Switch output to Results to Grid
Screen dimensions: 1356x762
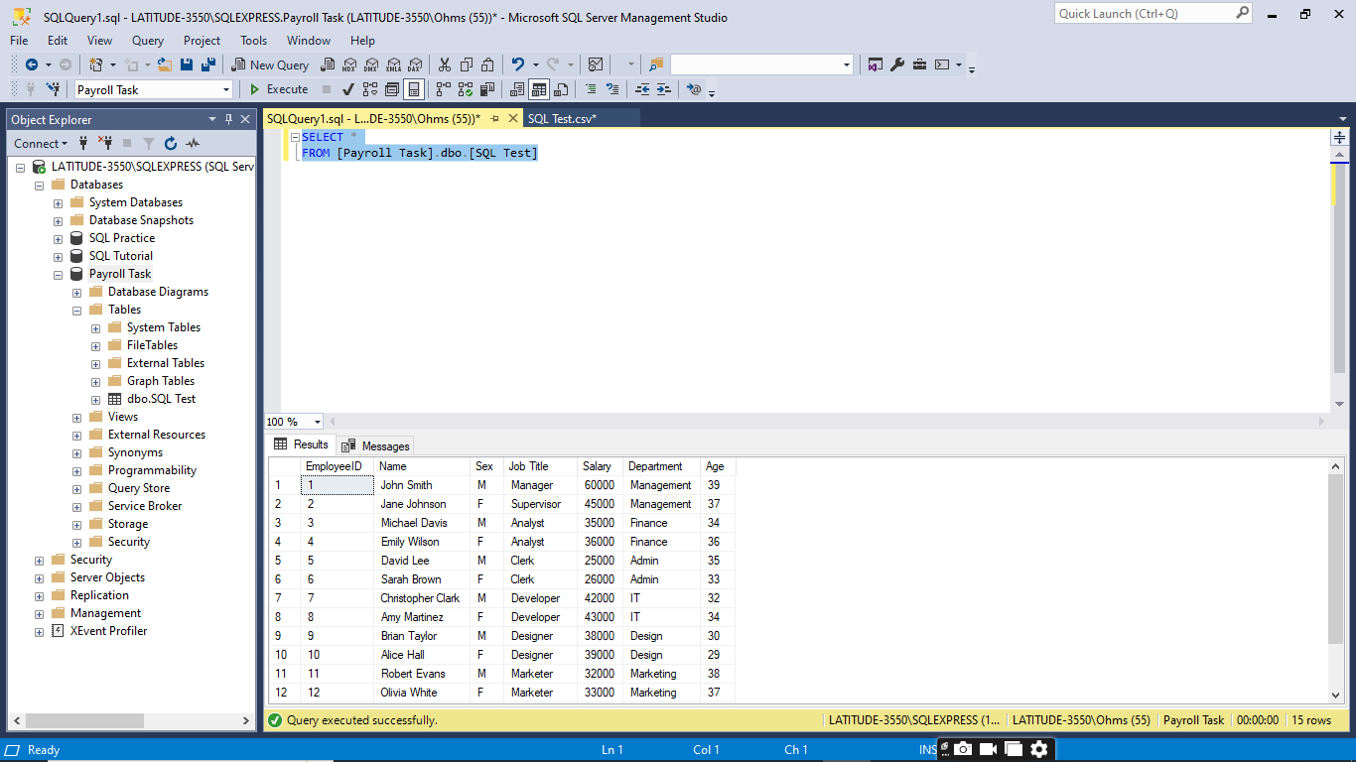pyautogui.click(x=539, y=89)
